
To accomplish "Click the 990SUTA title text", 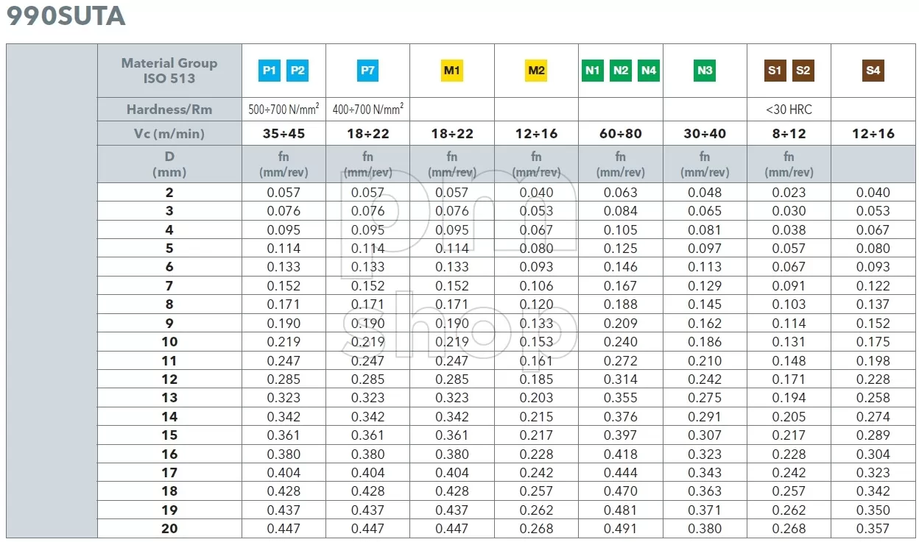I will coord(66,15).
